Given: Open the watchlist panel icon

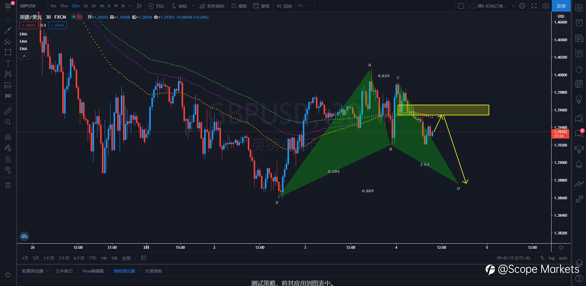Looking at the screenshot, I should pyautogui.click(x=579, y=8).
